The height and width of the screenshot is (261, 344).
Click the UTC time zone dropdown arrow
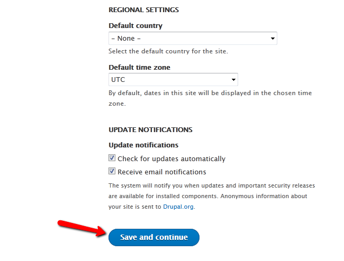tap(233, 80)
